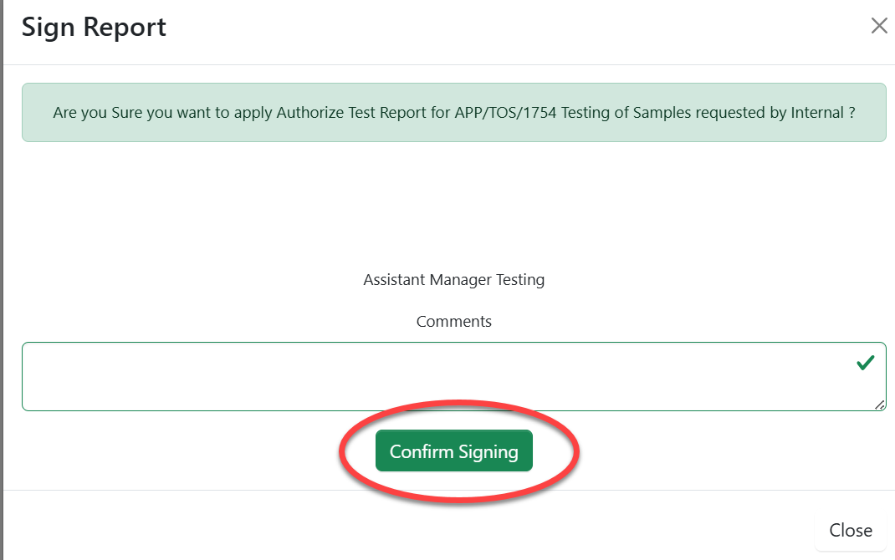Click the Comments label above the field
Image resolution: width=895 pixels, height=560 pixels.
pyautogui.click(x=453, y=321)
